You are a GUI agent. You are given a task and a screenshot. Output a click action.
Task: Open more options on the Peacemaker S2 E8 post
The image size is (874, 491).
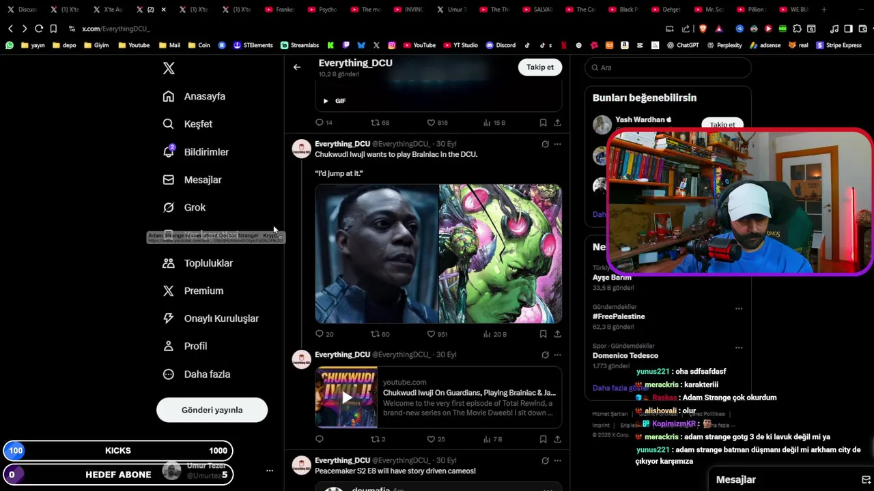pyautogui.click(x=557, y=460)
